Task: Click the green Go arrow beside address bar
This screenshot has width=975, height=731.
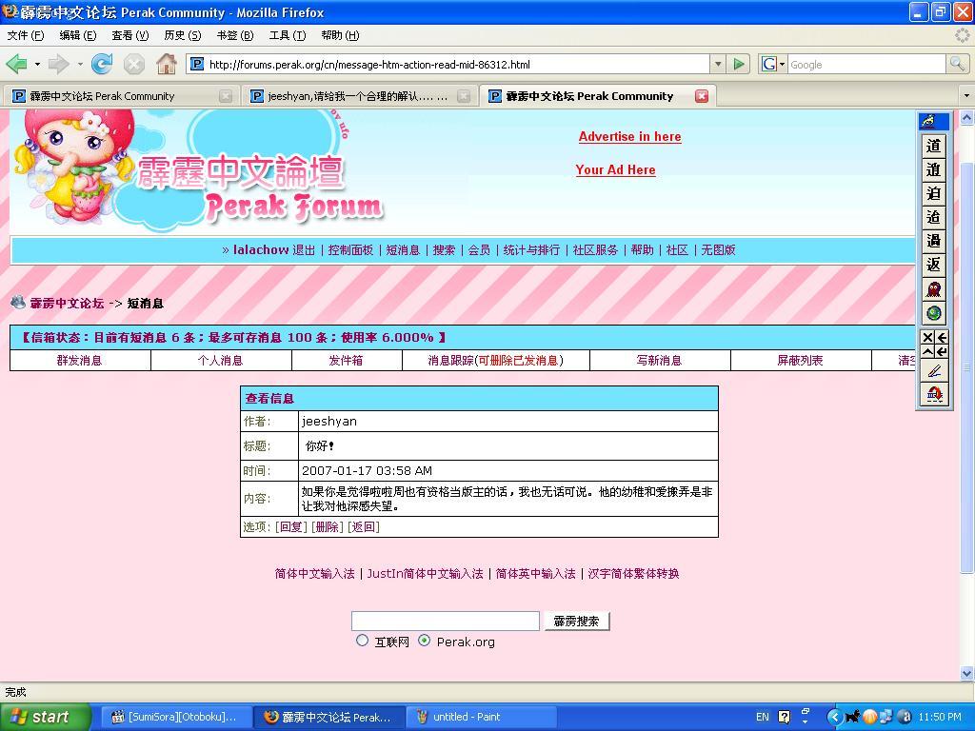Action: 738,64
